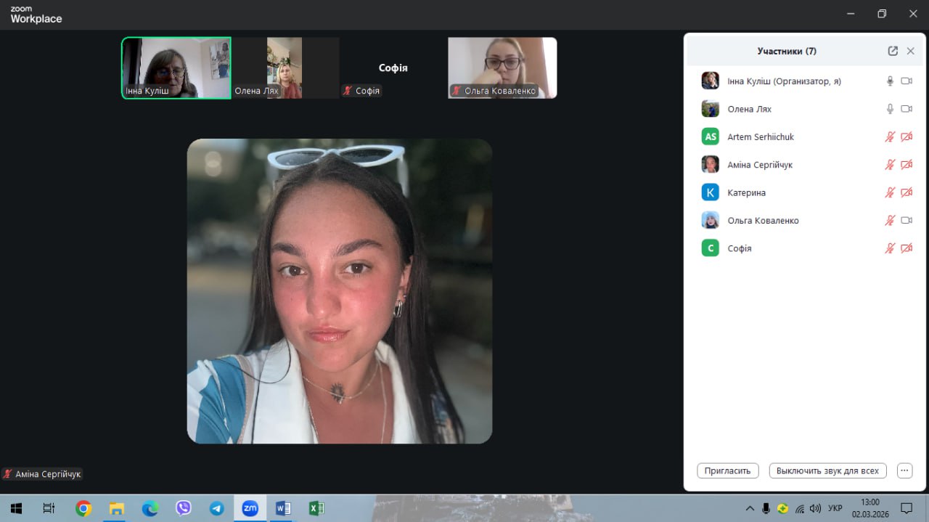The image size is (929, 522).
Task: Click Выключить звук для всех button
Action: point(827,470)
